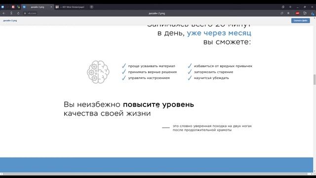316x178 pixels.
Task: Click the vk.com address field
Action: click(x=32, y=13)
